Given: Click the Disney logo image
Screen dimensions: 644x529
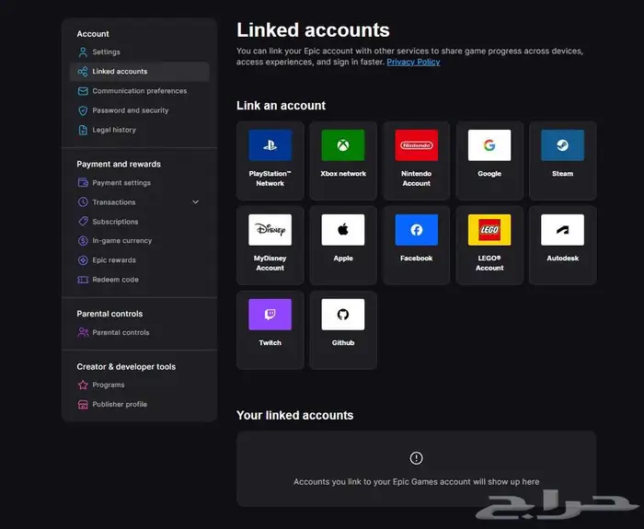Looking at the screenshot, I should (270, 230).
